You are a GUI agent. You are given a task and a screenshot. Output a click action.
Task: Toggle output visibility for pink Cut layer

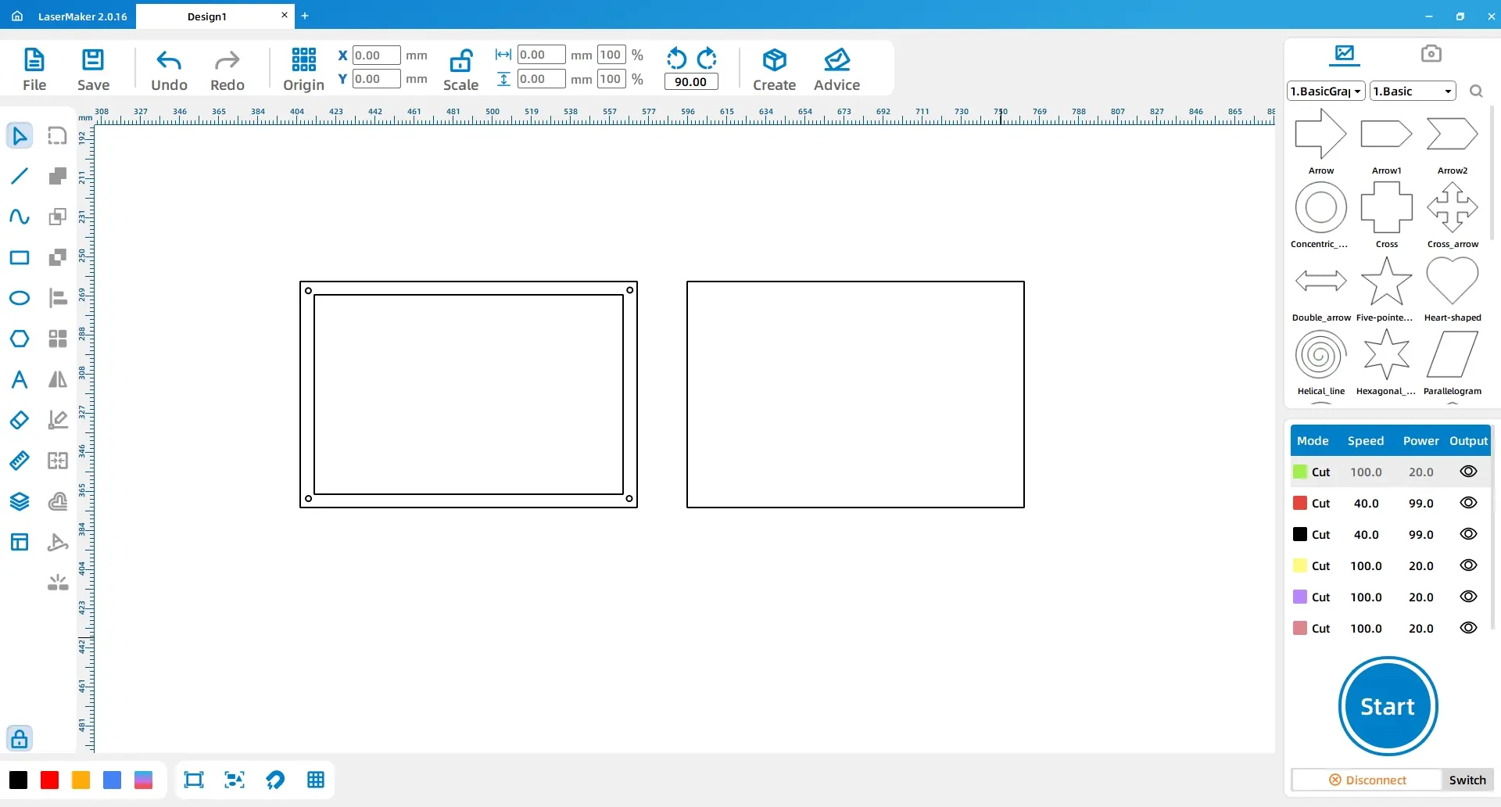click(x=1468, y=628)
